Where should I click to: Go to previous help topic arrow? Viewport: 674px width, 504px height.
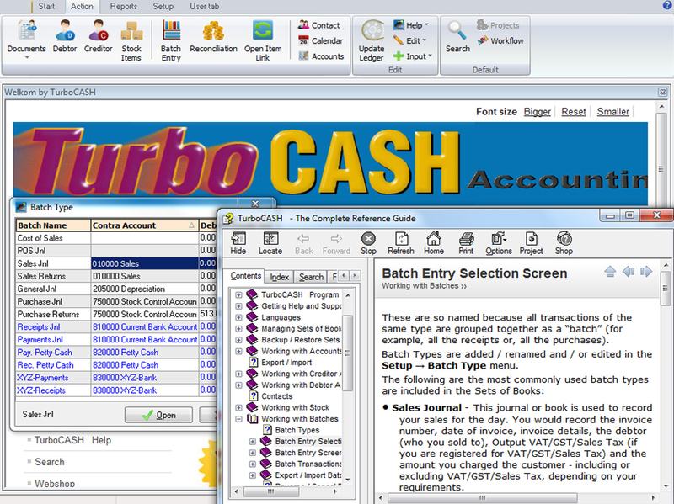[629, 271]
